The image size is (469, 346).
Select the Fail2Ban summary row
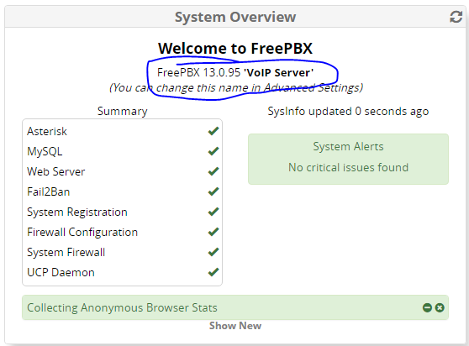click(x=123, y=191)
